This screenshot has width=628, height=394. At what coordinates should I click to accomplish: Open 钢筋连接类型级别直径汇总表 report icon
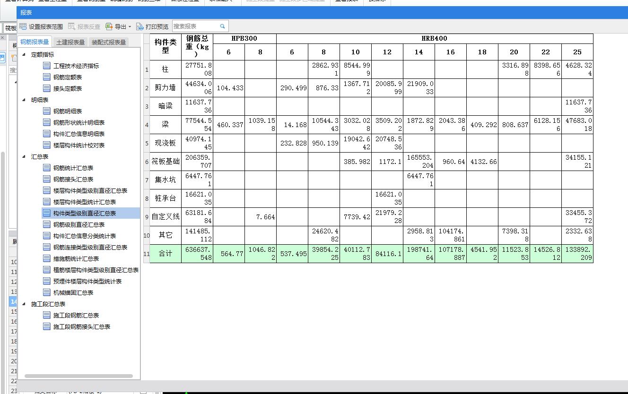(x=46, y=247)
